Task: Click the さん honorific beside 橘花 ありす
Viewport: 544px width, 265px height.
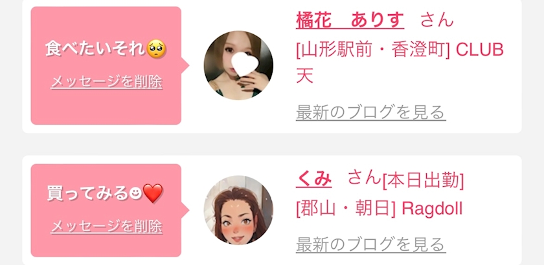Action: point(436,20)
